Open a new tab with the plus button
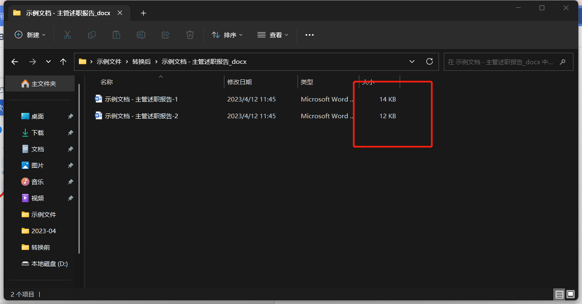Screen dimensions: 582x304 [143, 13]
